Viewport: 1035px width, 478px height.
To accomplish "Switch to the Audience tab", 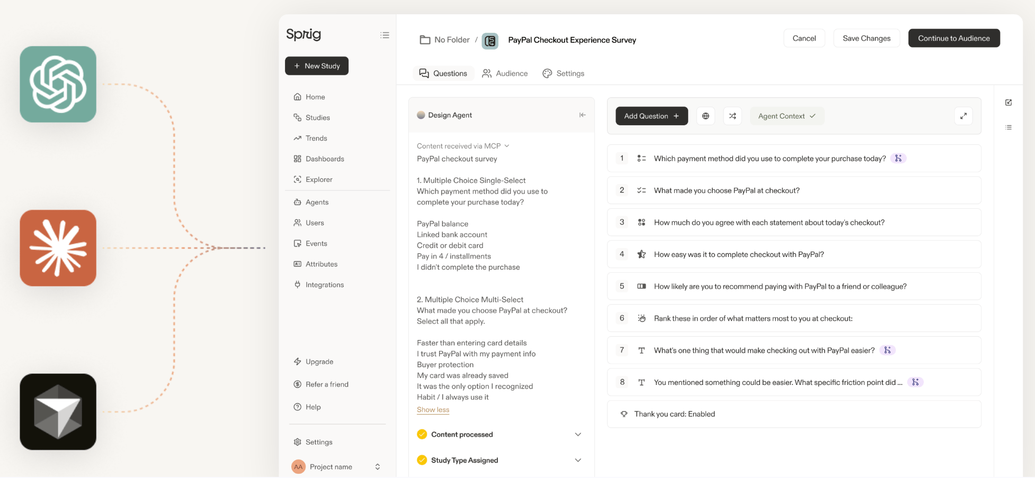I will click(x=505, y=73).
